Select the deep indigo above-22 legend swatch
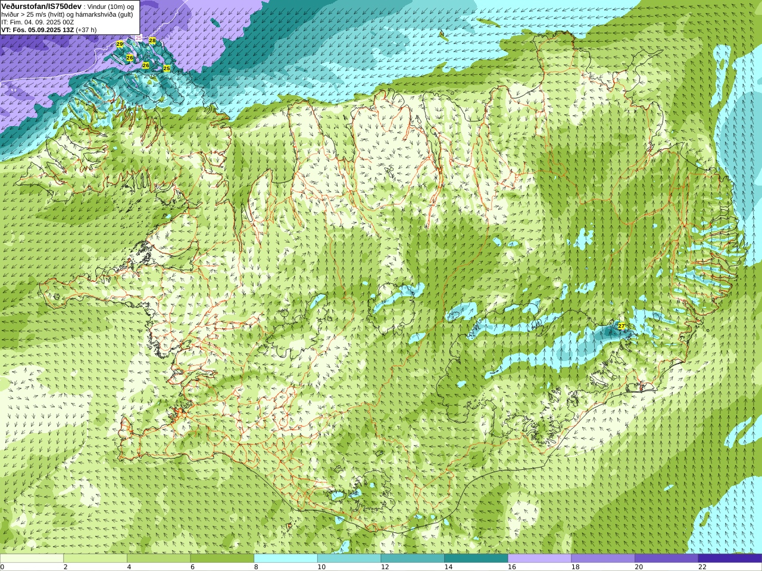Viewport: 762px width, 571px height. (x=730, y=559)
